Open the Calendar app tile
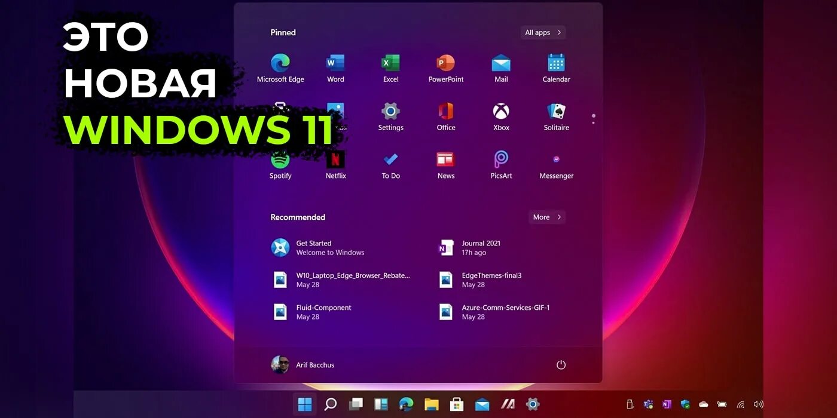Screen dimensions: 837x418 point(557,68)
